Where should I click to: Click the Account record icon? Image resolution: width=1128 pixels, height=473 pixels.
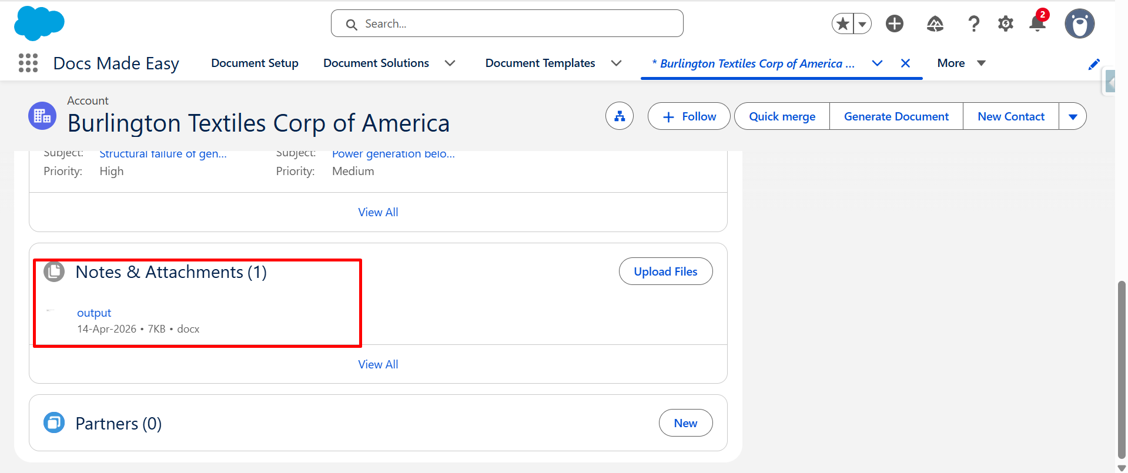pos(42,116)
